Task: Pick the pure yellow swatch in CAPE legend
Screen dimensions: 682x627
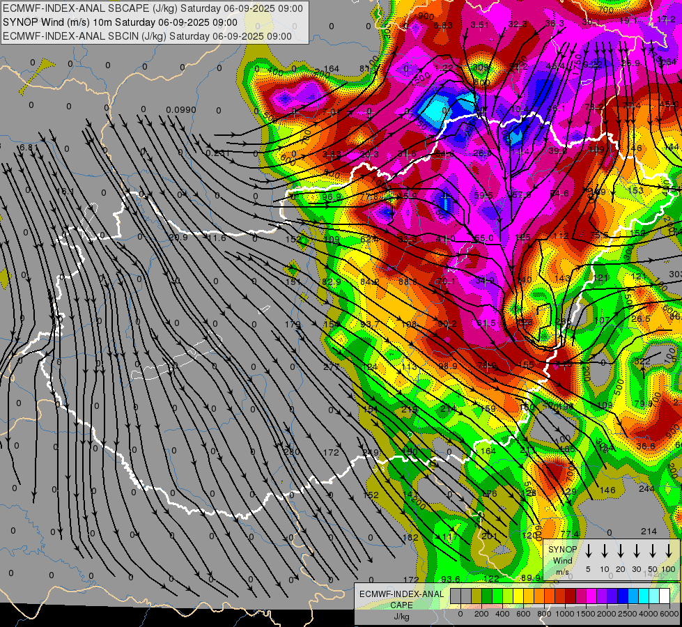Action: (518, 596)
